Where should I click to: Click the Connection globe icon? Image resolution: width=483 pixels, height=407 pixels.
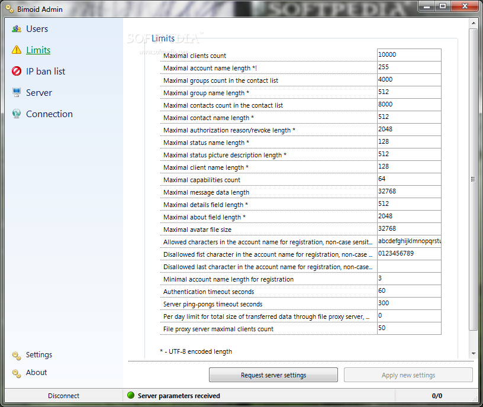tap(17, 114)
